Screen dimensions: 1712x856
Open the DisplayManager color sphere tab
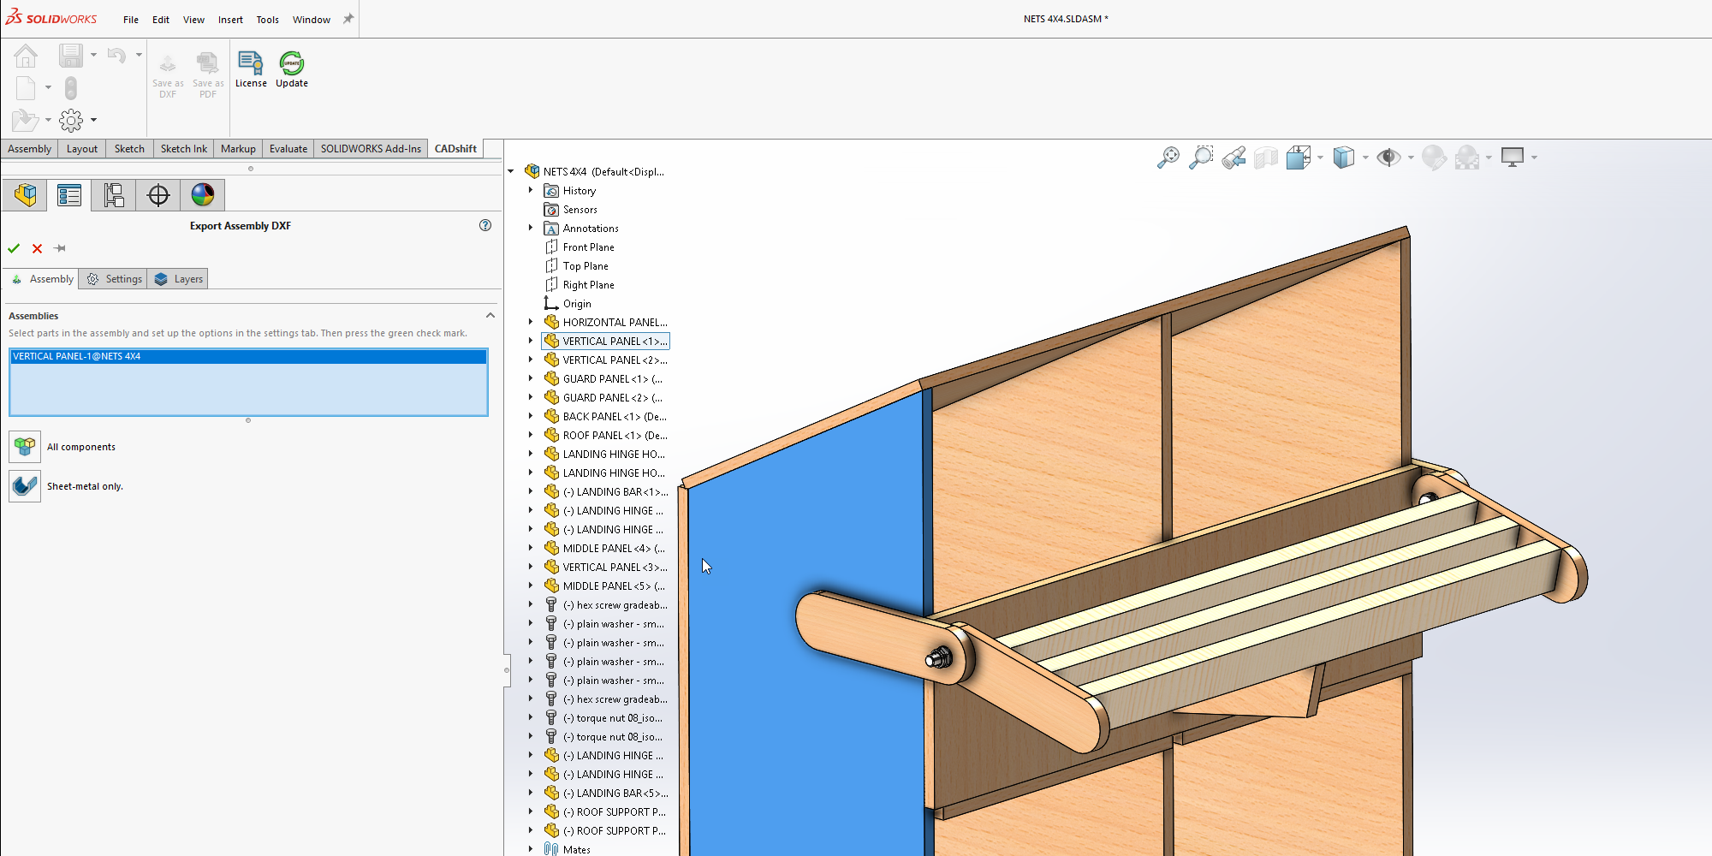[x=203, y=195]
